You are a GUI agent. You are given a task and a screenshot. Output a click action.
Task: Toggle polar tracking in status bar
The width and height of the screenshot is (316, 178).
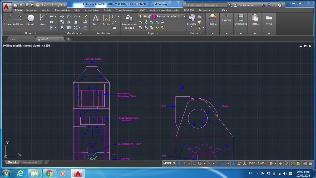(x=200, y=163)
